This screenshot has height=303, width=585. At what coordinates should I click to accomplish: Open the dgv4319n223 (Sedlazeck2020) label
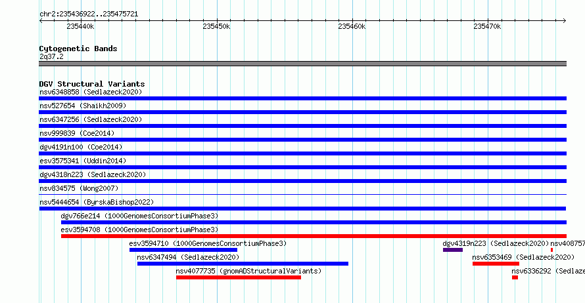(496, 243)
